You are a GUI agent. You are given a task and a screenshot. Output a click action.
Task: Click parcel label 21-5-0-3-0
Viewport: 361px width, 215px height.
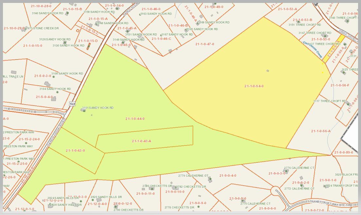click(43, 76)
